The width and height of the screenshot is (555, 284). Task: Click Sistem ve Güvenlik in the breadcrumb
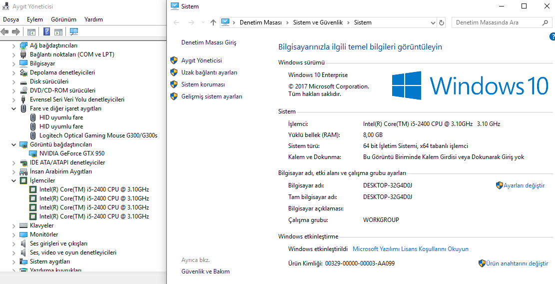click(318, 22)
